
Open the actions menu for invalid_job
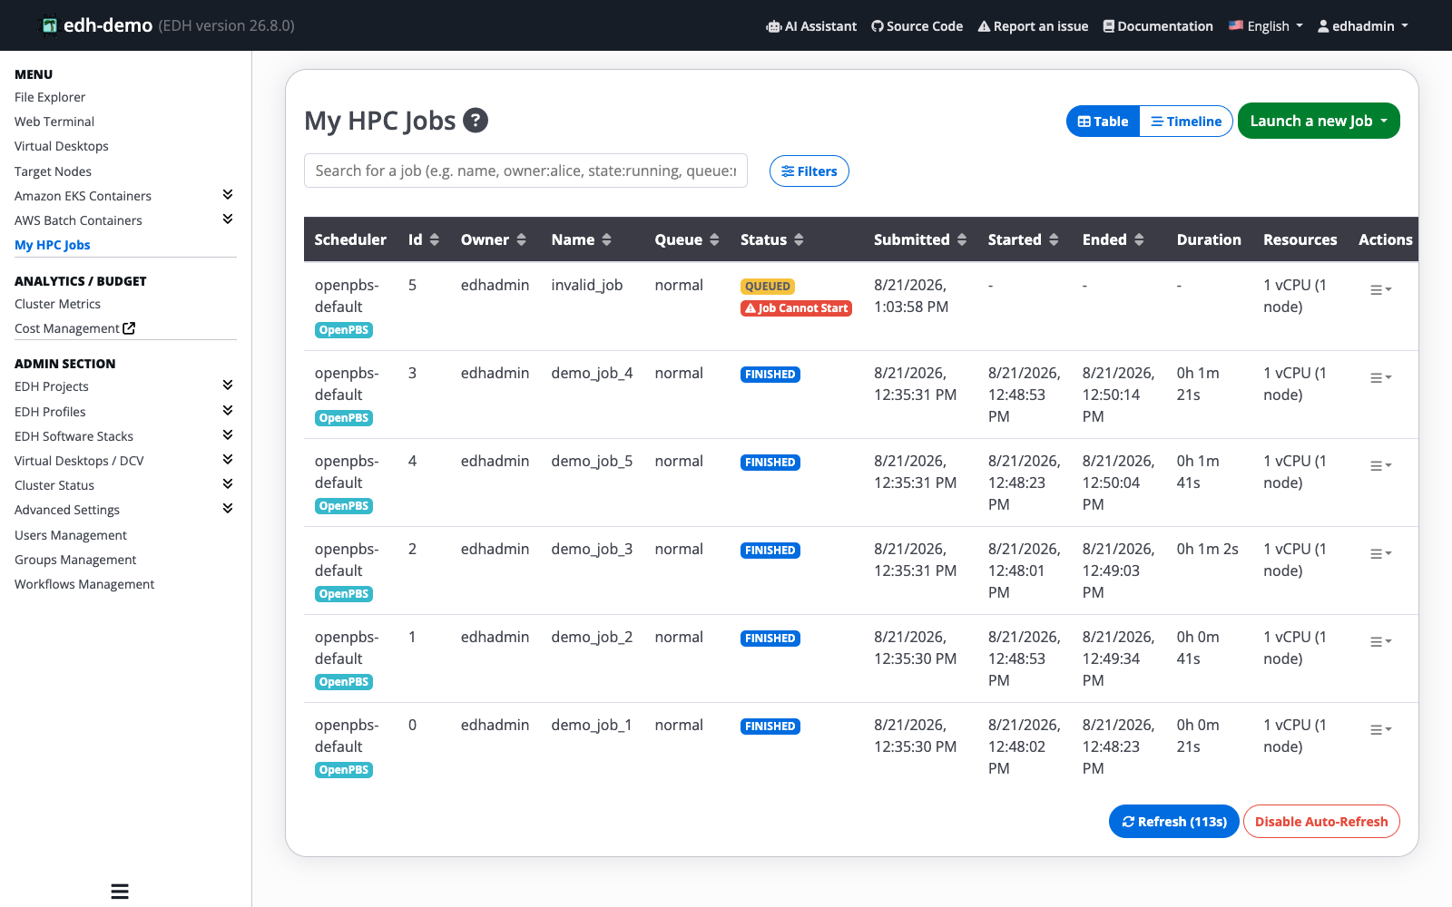click(x=1380, y=289)
